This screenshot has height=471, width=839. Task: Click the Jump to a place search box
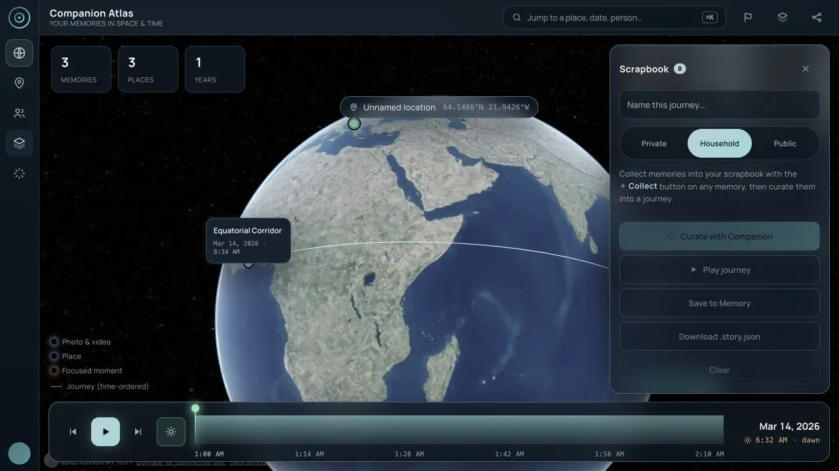tap(614, 18)
